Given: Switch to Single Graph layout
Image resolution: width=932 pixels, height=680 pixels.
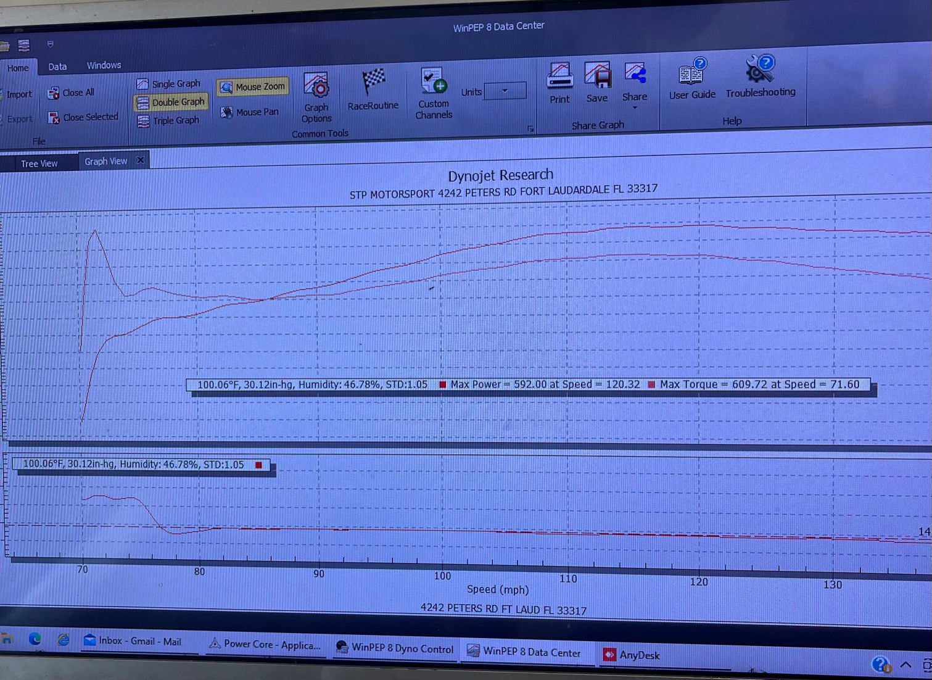Looking at the screenshot, I should tap(168, 83).
